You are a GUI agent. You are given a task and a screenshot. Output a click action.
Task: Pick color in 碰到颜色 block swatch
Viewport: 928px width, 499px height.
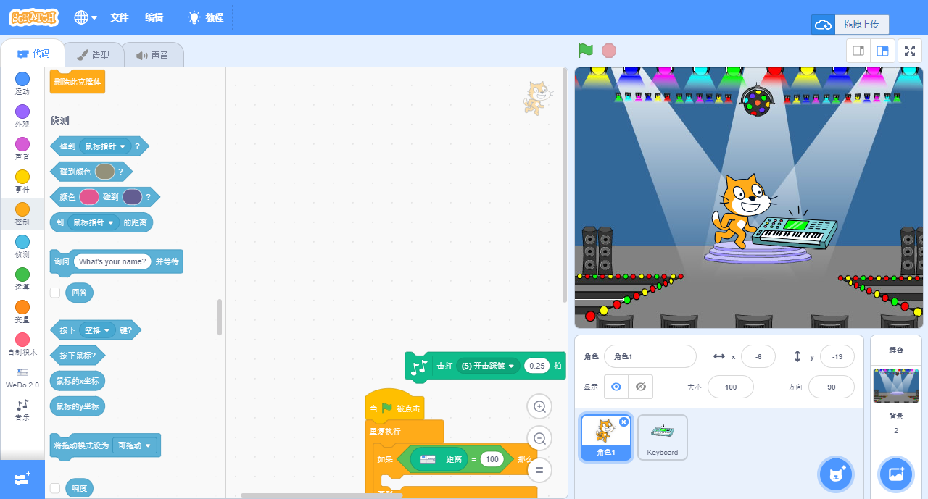(x=105, y=172)
